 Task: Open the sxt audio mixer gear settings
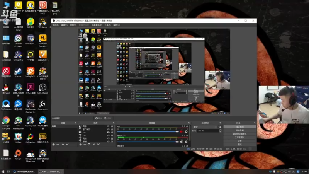[186, 131]
